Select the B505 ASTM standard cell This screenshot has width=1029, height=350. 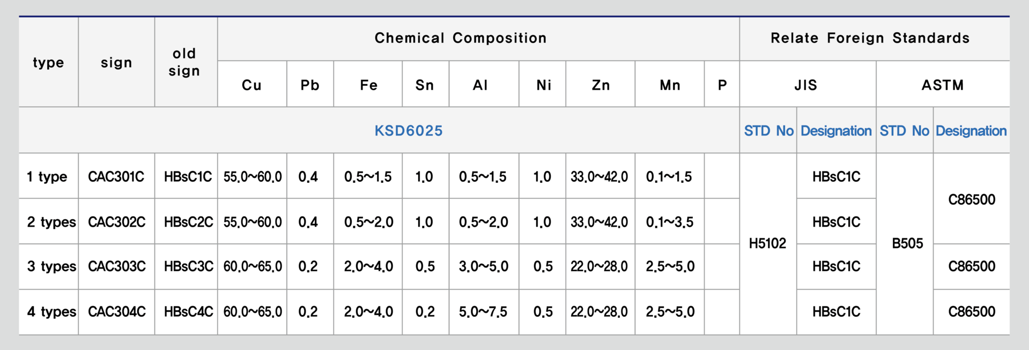click(907, 243)
